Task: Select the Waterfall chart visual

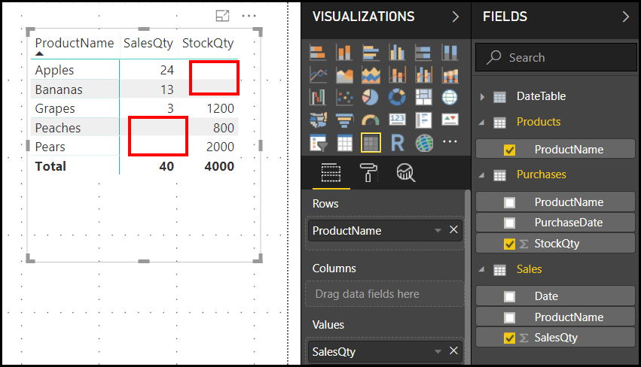Action: pos(318,98)
